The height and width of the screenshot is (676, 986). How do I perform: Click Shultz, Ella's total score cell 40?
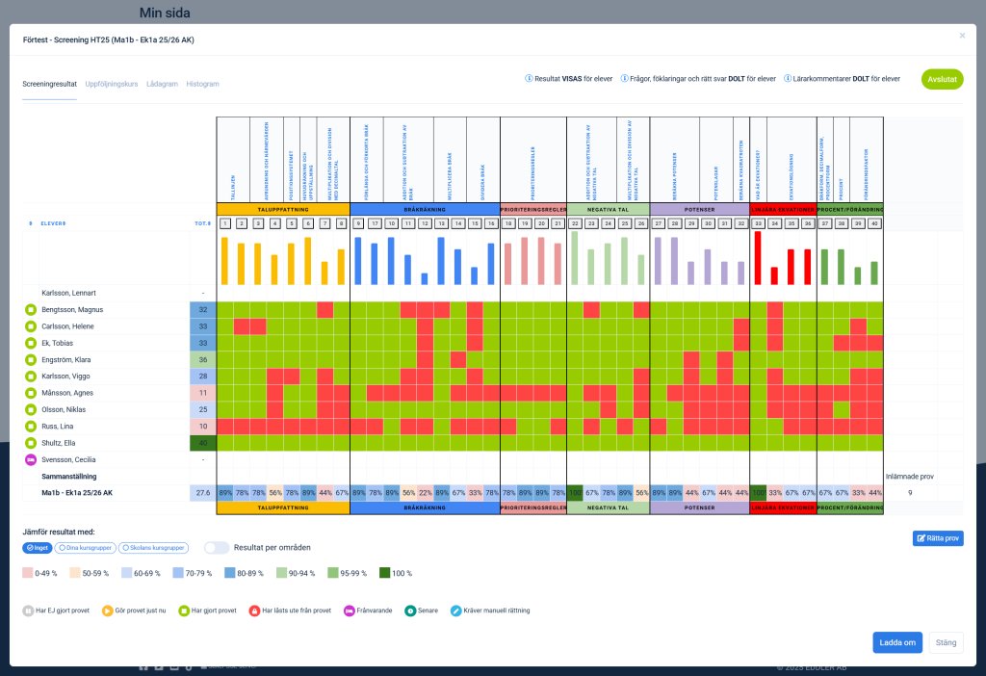pos(202,443)
